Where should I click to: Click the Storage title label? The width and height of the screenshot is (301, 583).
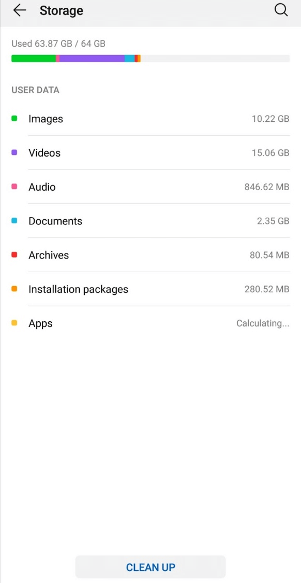pos(61,10)
